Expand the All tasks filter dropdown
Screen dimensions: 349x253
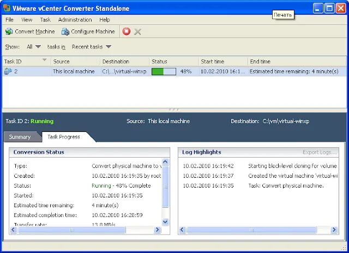[x=34, y=47]
